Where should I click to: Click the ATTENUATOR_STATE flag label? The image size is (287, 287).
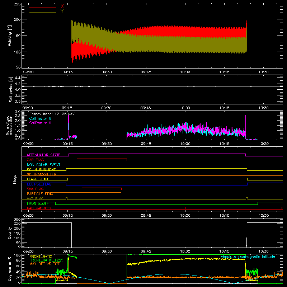(43, 155)
